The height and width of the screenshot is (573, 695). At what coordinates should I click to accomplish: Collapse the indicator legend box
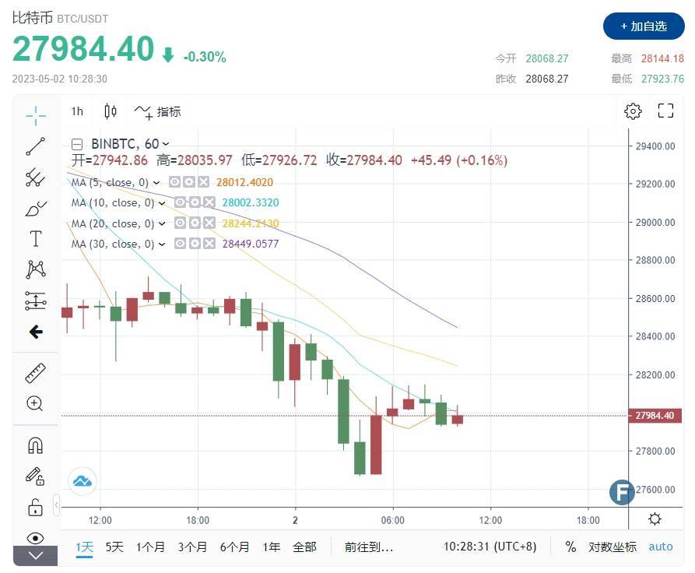click(77, 144)
